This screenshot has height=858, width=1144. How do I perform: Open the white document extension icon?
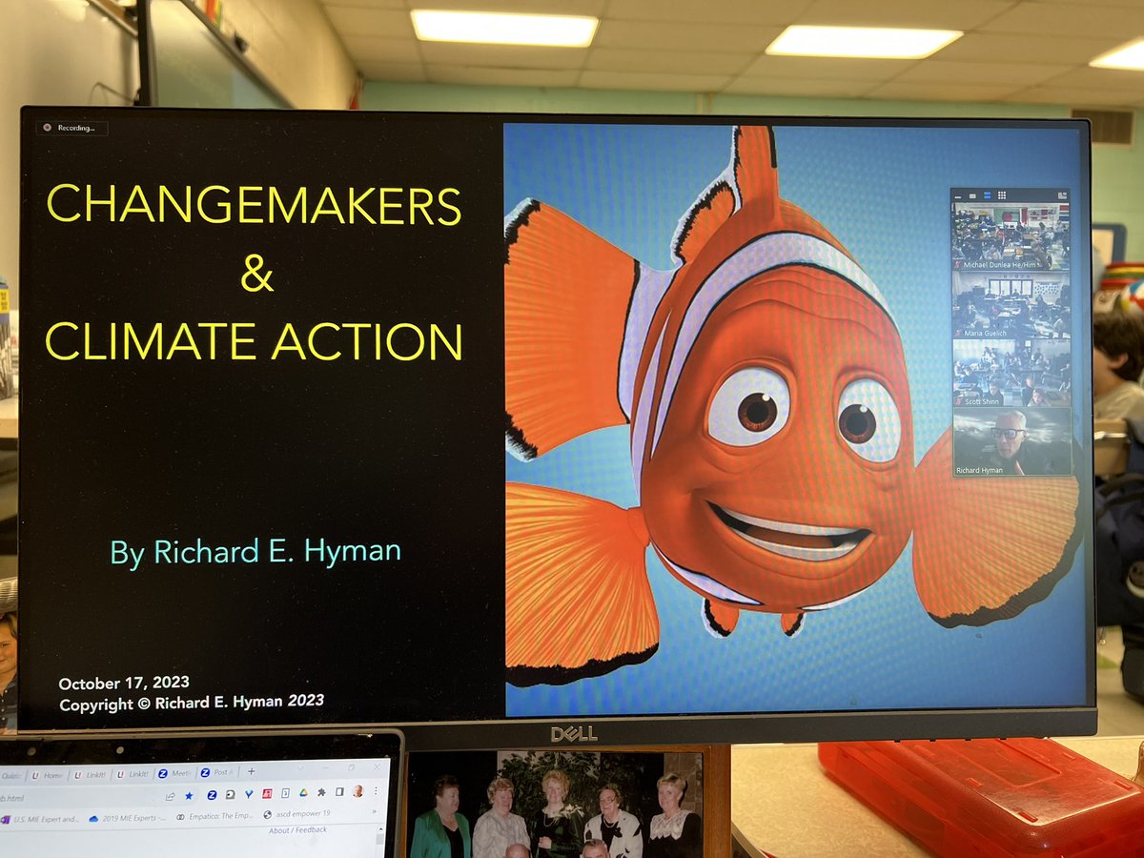pyautogui.click(x=285, y=793)
